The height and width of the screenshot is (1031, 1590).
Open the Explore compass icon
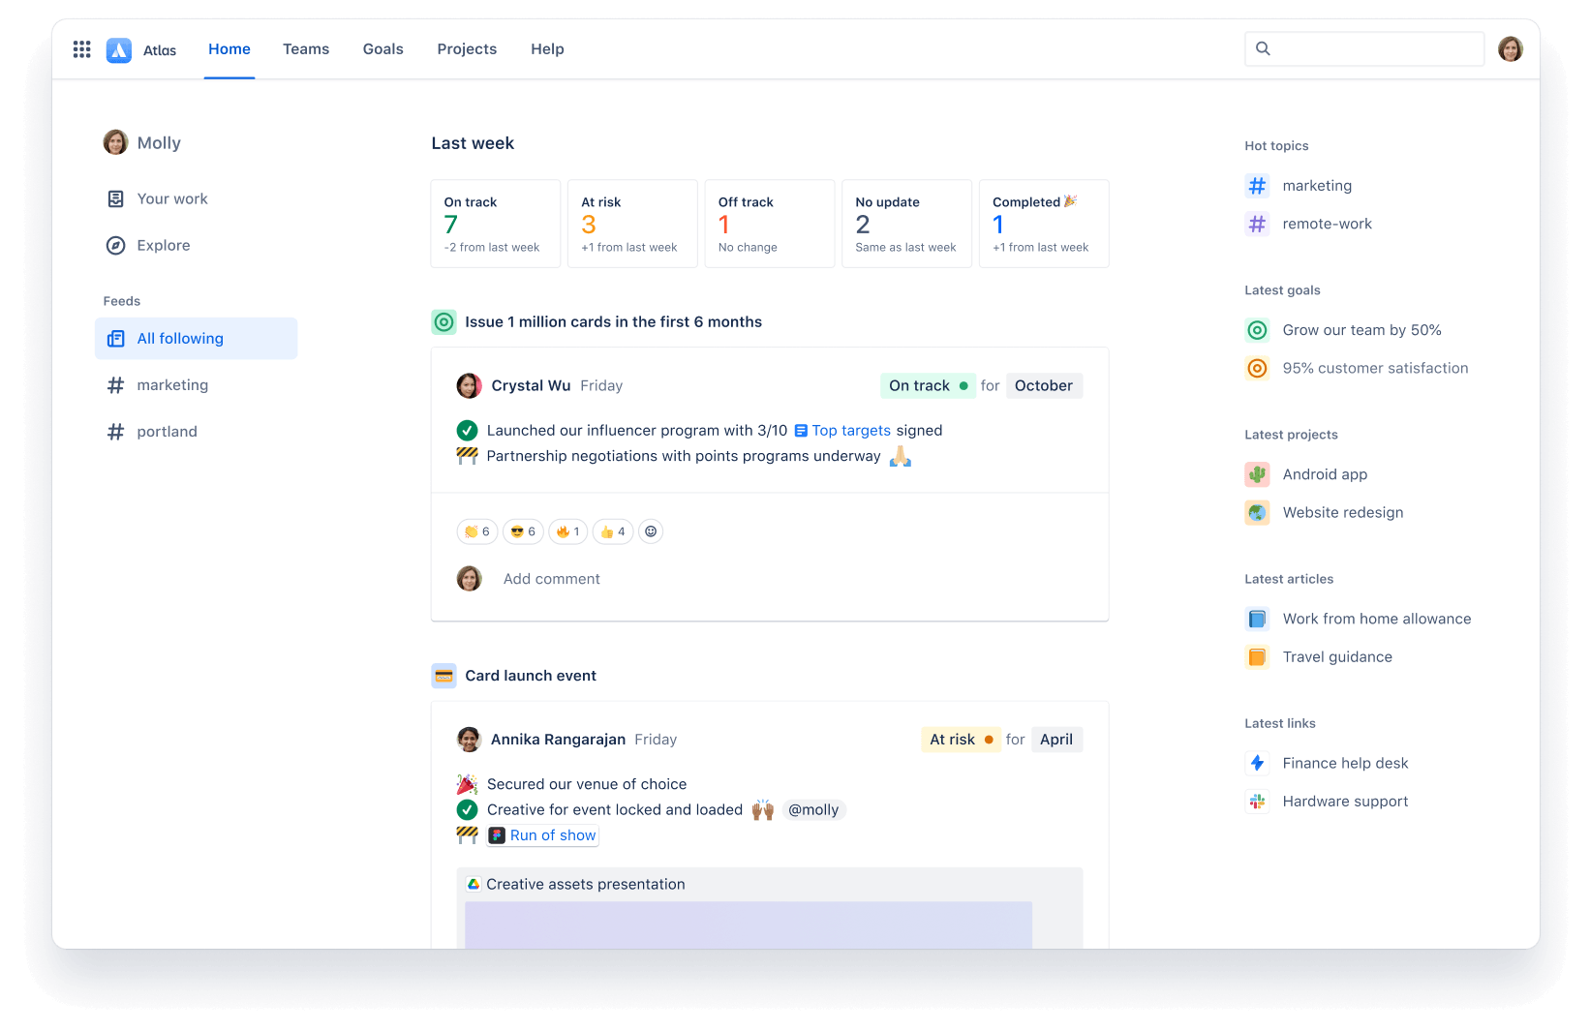(x=115, y=246)
